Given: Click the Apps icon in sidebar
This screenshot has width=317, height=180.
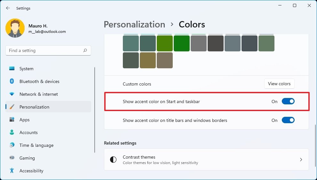Looking at the screenshot, I should [x=12, y=119].
